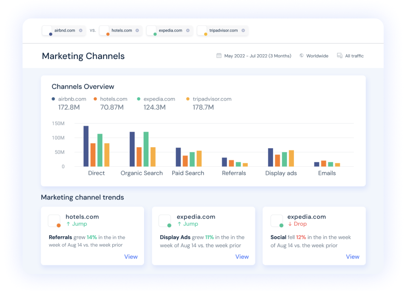Image resolution: width=412 pixels, height=301 pixels.
Task: Remove airbnd.com chip with its x icon
Action: (x=81, y=31)
